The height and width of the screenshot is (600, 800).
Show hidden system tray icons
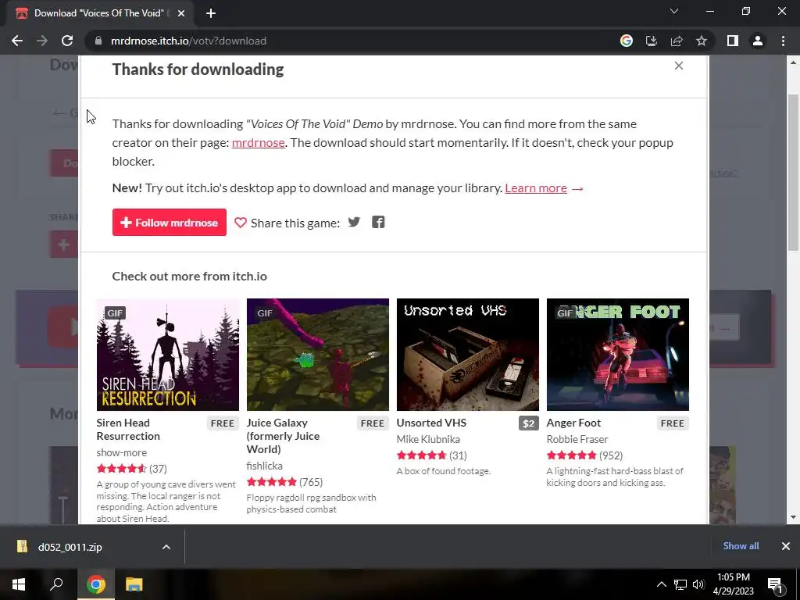point(661,584)
